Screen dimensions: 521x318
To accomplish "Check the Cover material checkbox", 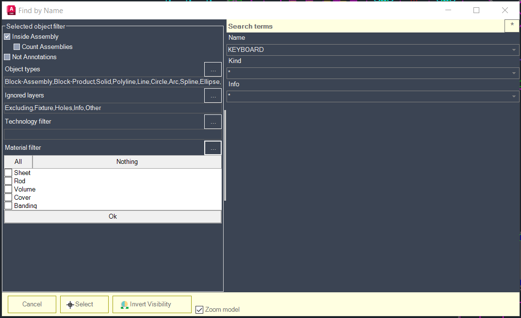I will [8, 197].
